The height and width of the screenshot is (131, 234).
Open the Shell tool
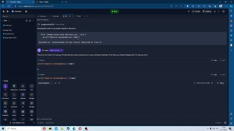pyautogui.click(x=23, y=112)
